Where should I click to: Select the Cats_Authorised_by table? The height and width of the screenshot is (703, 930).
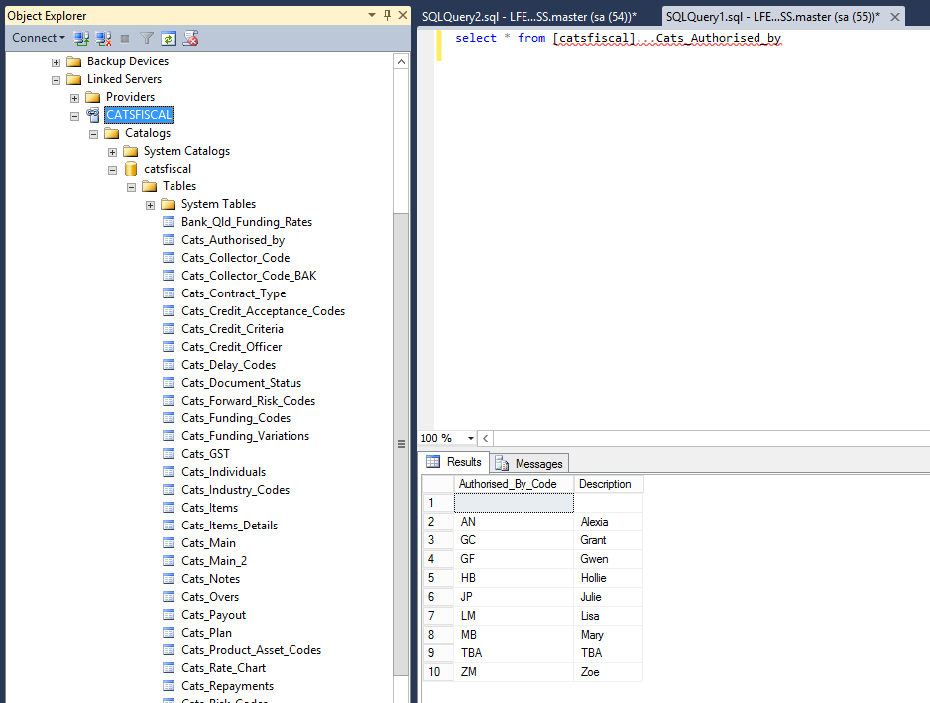[232, 240]
